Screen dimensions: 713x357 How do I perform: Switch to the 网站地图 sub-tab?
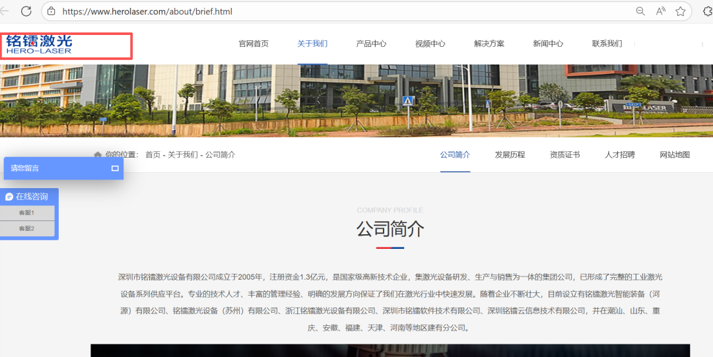coord(675,154)
